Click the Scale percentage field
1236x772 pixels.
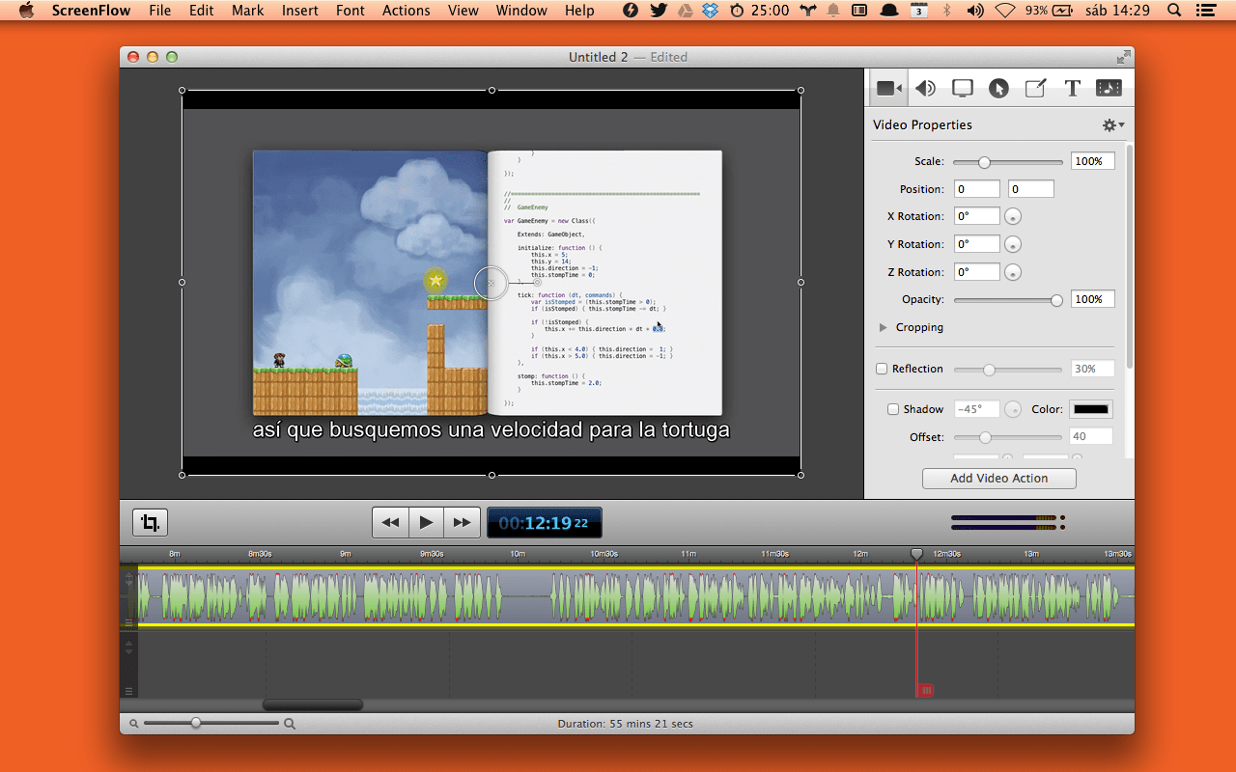(x=1092, y=161)
